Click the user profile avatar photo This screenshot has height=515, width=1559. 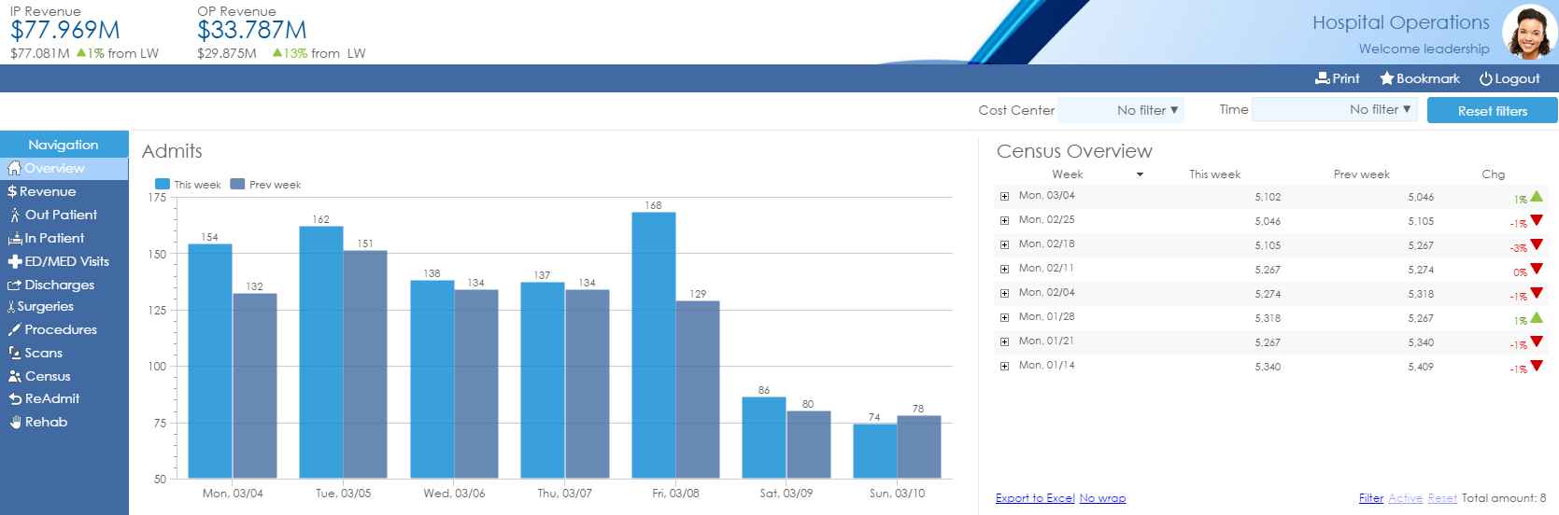[x=1529, y=33]
